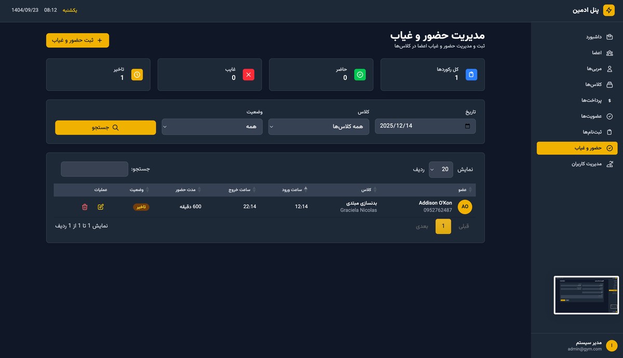This screenshot has height=358, width=623.
Task: Open the نمایش 20 rows-per-page dropdown
Action: 441,169
